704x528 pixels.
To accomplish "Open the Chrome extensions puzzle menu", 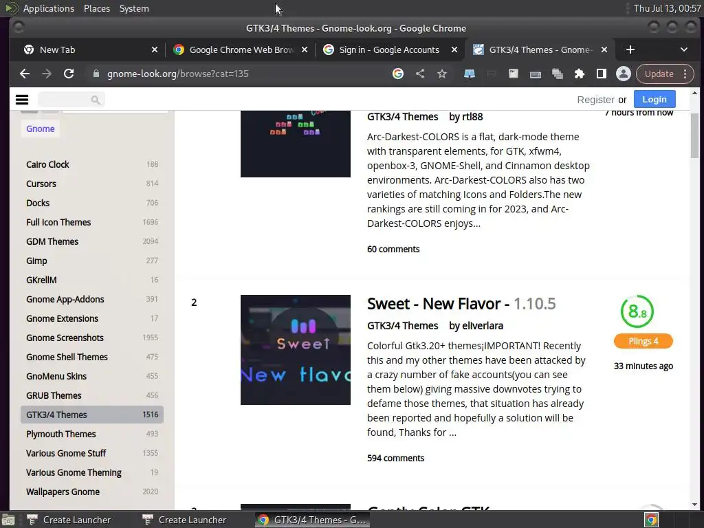I will (579, 74).
